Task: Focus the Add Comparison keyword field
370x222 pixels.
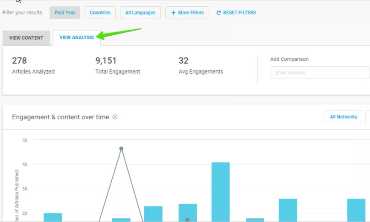Action: point(319,73)
